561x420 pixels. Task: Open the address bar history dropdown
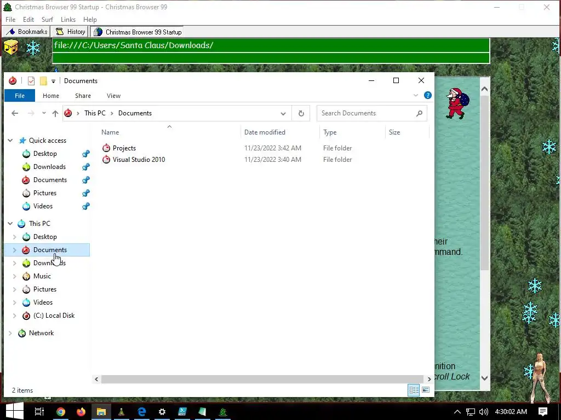(283, 114)
